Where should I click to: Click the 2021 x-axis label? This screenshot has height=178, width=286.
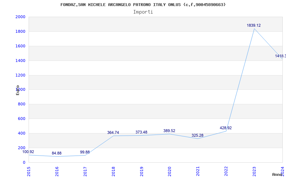coord(198,171)
